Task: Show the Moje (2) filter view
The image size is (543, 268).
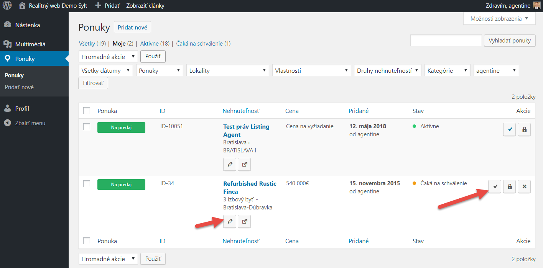Action: click(123, 44)
